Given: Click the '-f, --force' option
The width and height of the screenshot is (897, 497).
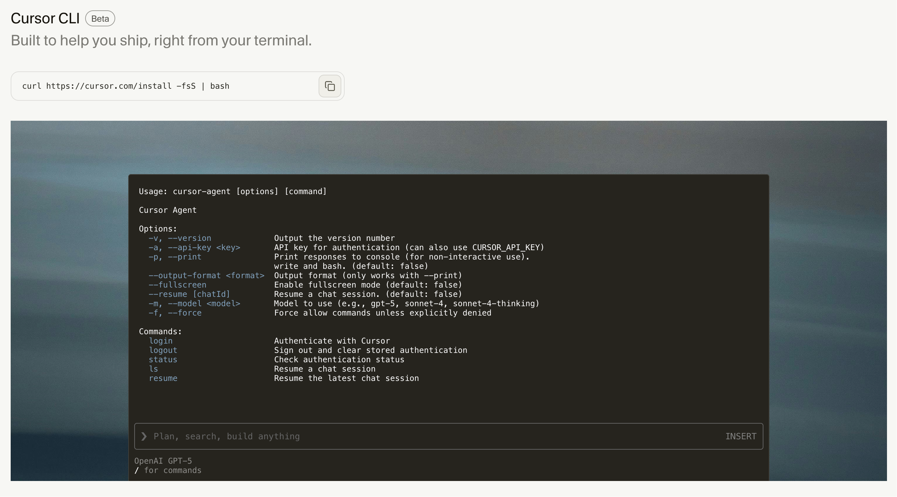Looking at the screenshot, I should 175,313.
